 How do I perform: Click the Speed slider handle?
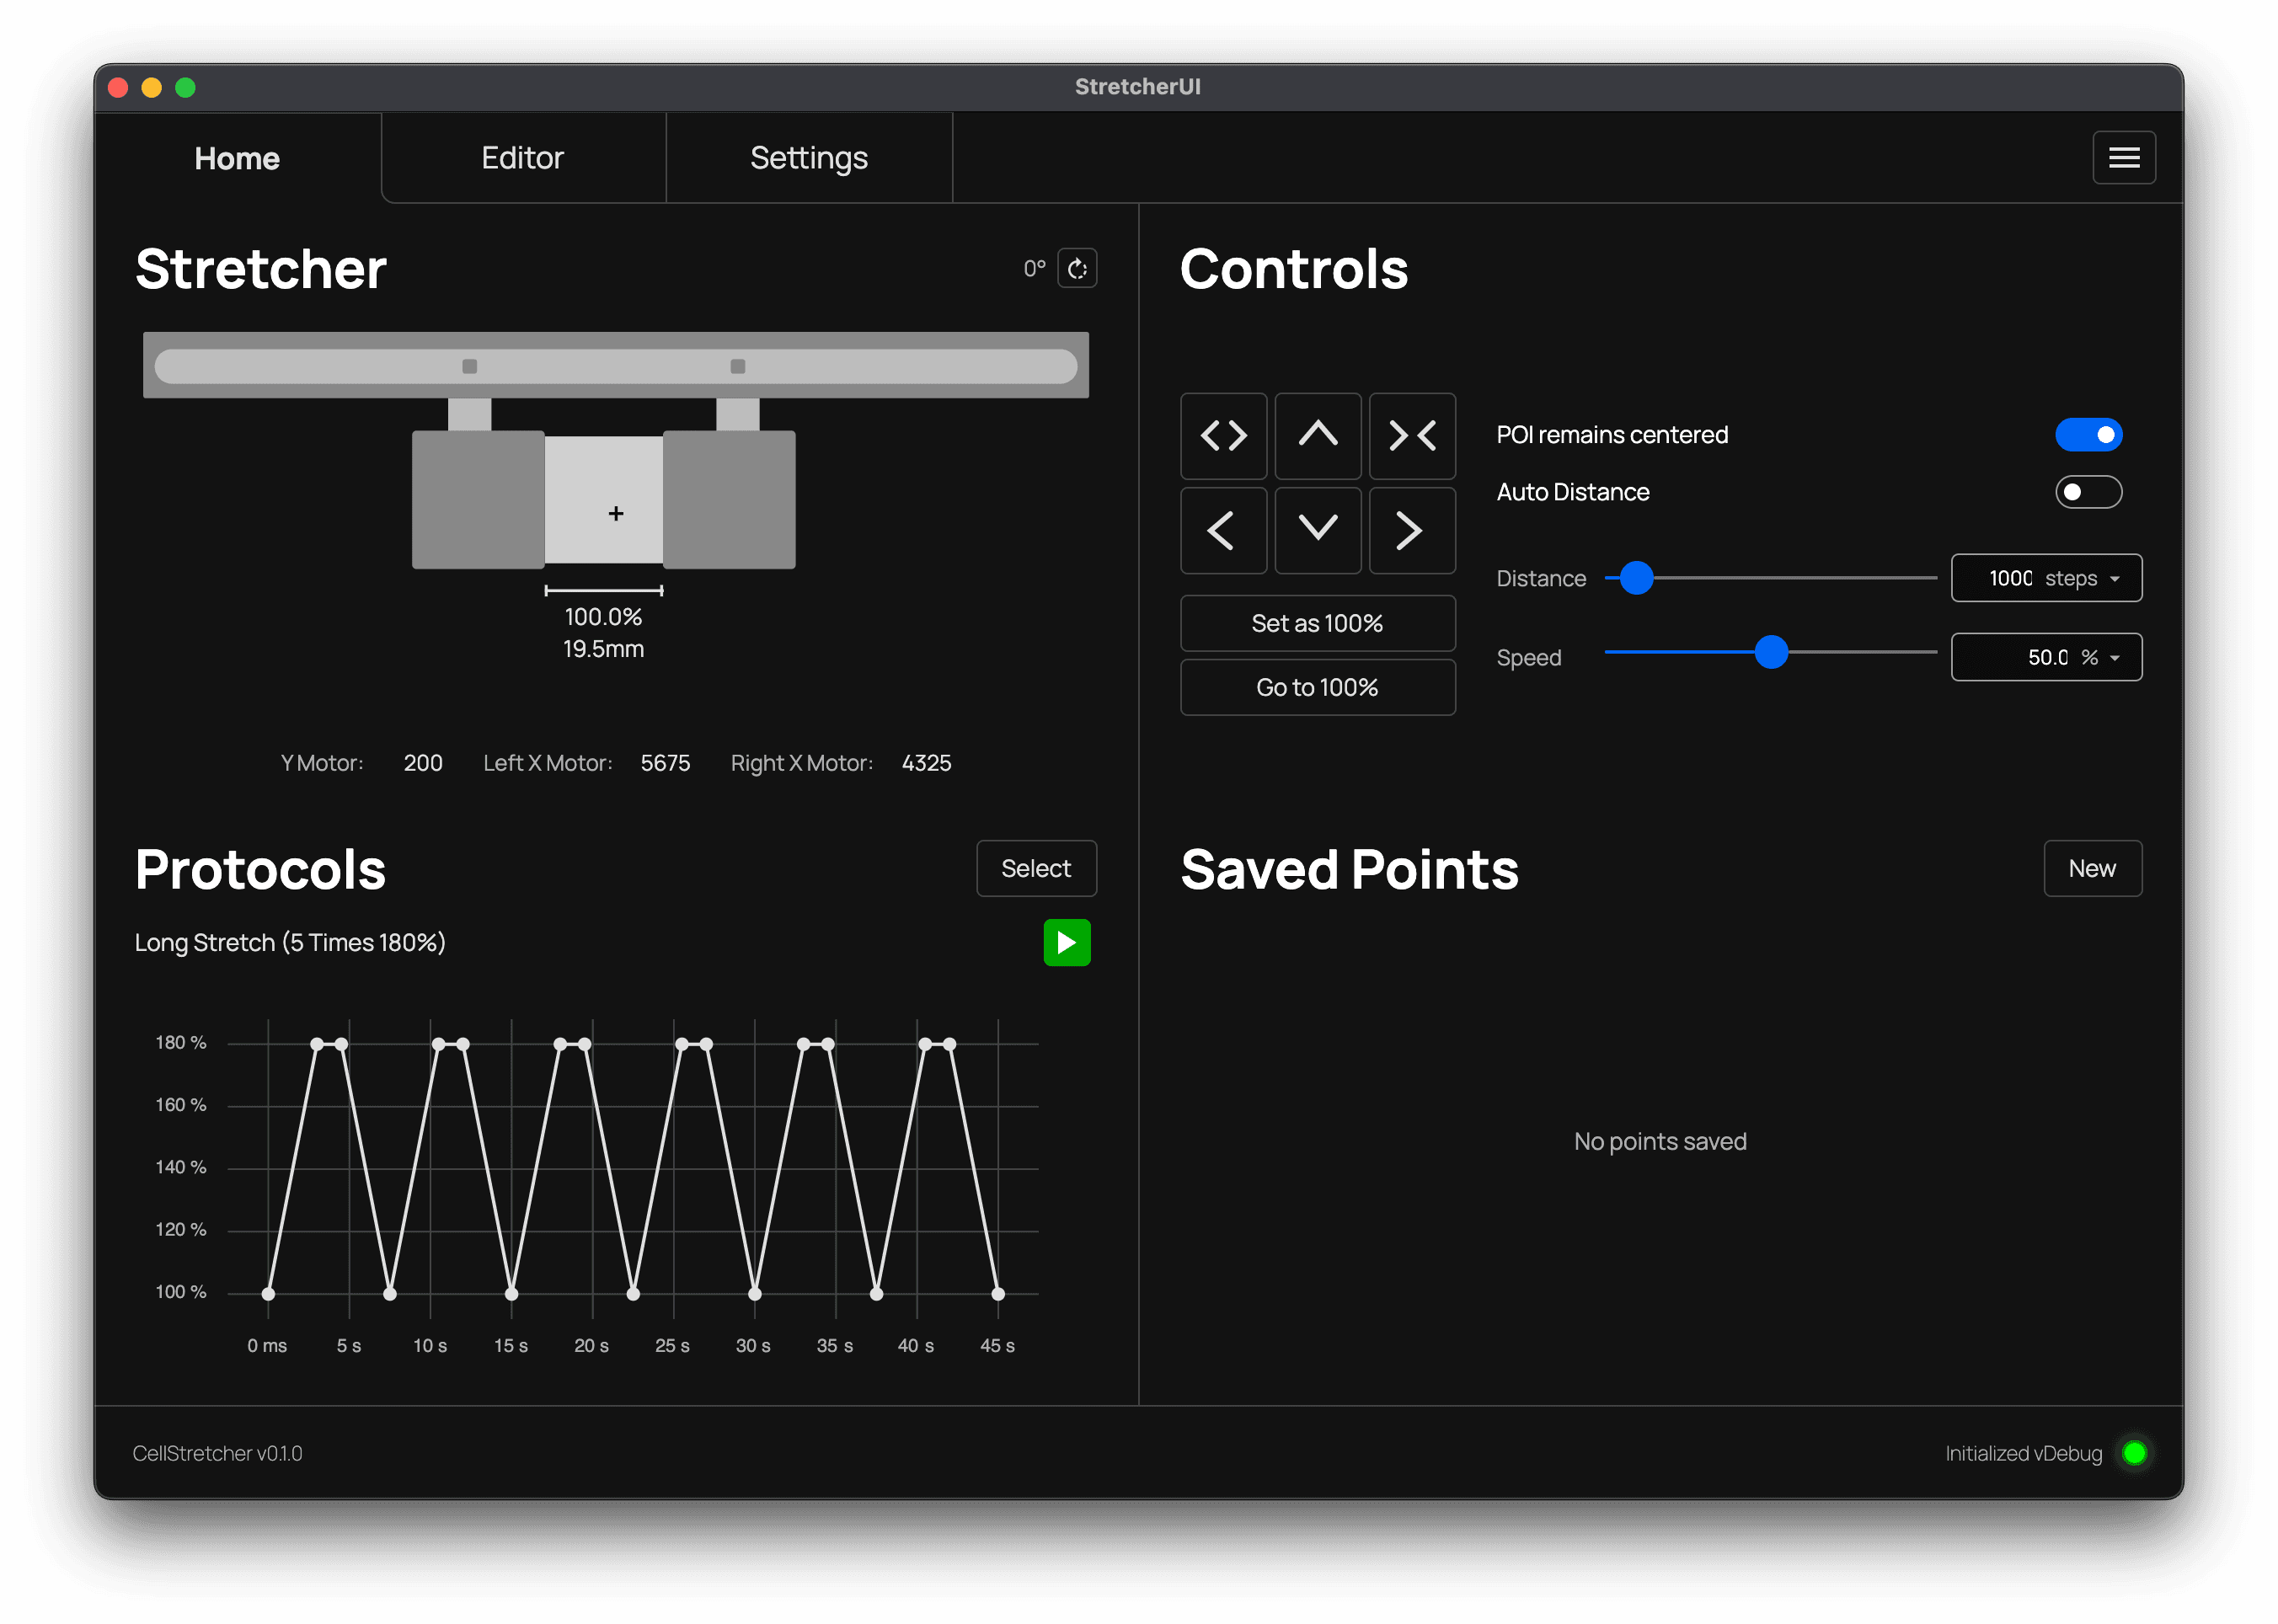coord(1771,652)
